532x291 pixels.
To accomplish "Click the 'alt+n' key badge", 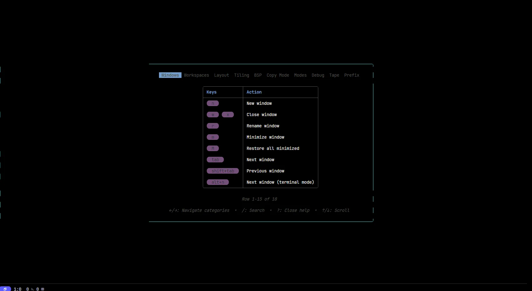I will click(x=218, y=182).
